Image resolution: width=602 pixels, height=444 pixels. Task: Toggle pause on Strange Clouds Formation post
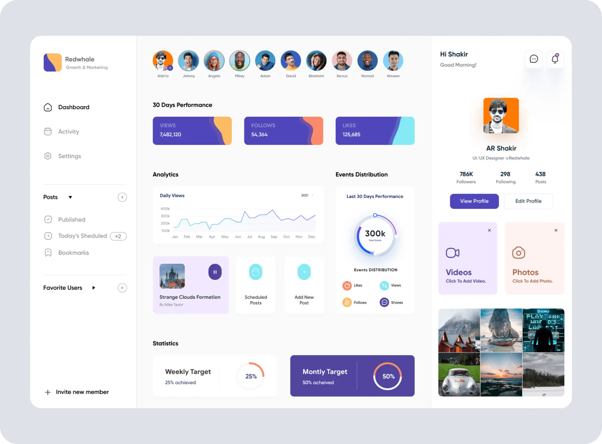(213, 272)
